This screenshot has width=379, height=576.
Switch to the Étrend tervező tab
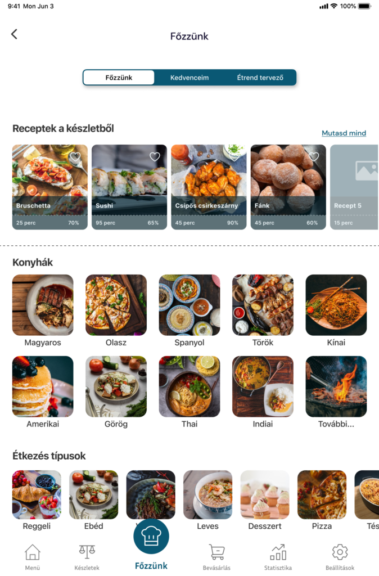click(260, 78)
